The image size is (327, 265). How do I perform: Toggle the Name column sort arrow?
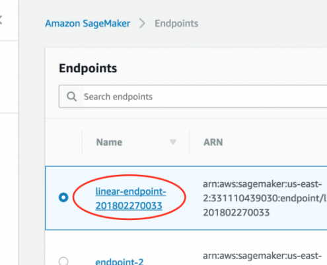click(173, 142)
